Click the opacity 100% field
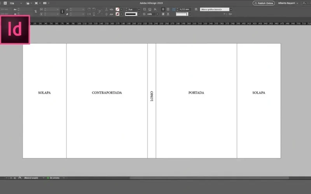311x194 pixels. point(149,14)
